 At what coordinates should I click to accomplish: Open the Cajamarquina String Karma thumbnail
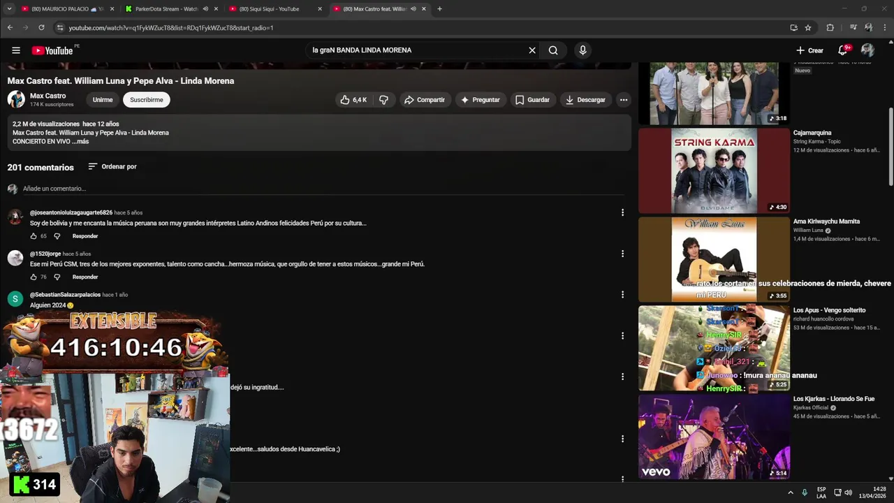[714, 170]
